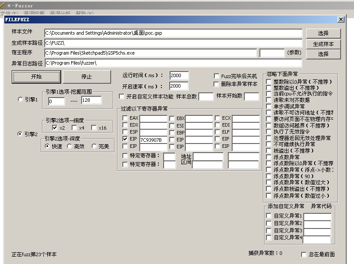Click the 运行时间 (ms) input field
The image size is (354, 264).
pos(179,76)
